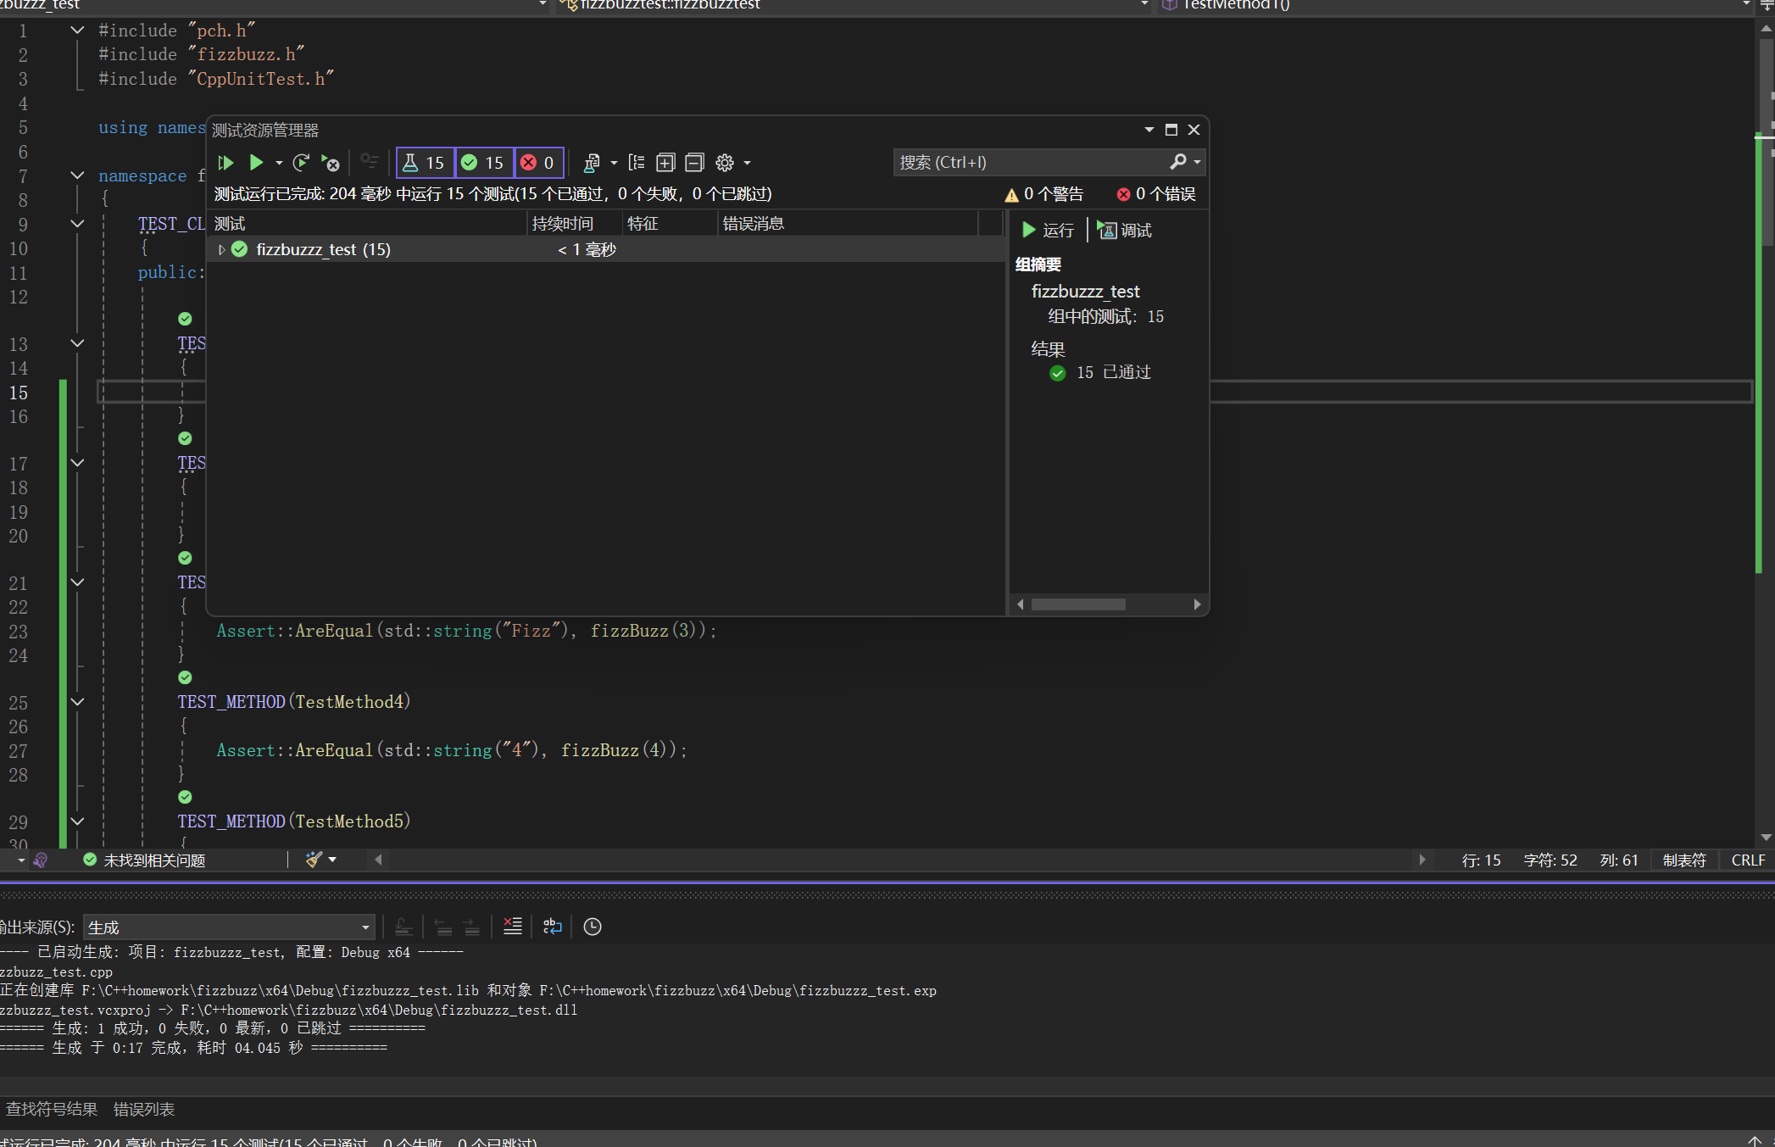The width and height of the screenshot is (1775, 1147).
Task: Open the test playlist icon
Action: [x=593, y=162]
